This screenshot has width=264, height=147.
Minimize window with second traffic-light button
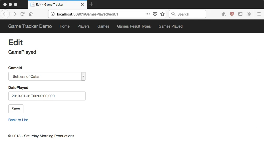pyautogui.click(x=10, y=4)
